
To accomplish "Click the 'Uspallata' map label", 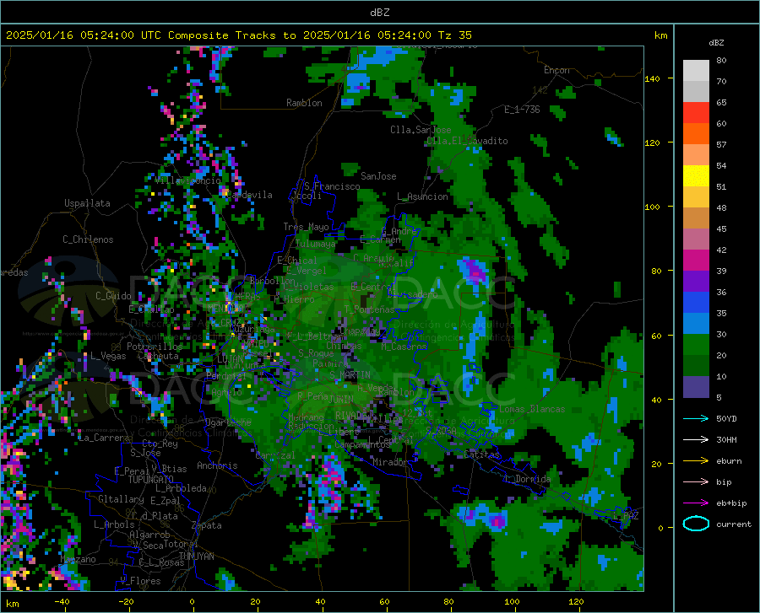I will click(87, 203).
